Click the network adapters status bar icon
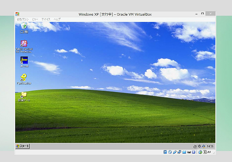 [179, 152]
